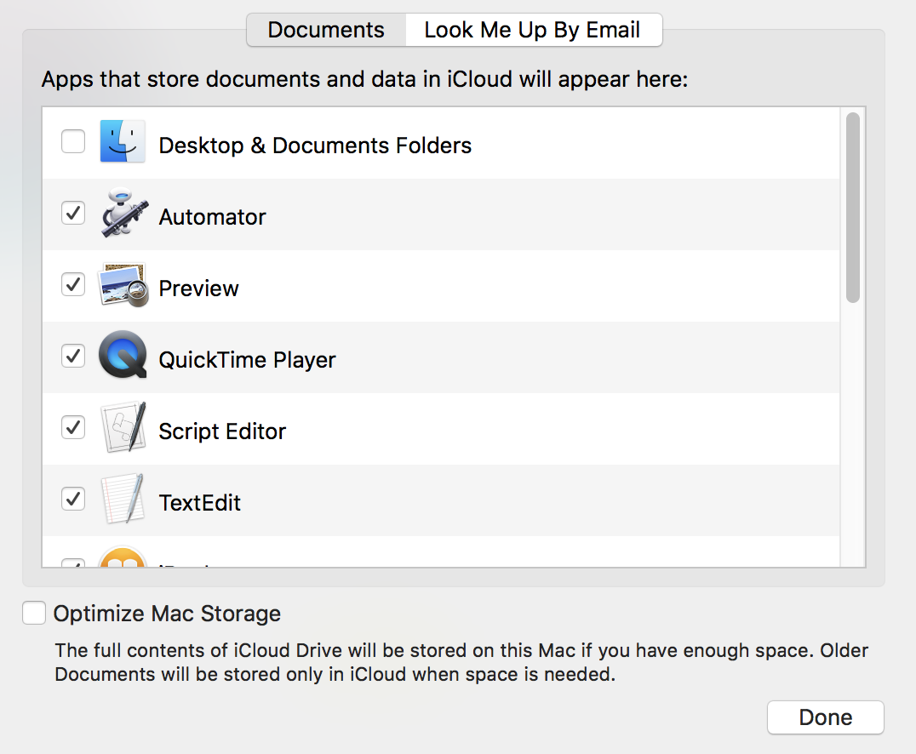916x754 pixels.
Task: Click the Automator robot icon
Action: (123, 213)
